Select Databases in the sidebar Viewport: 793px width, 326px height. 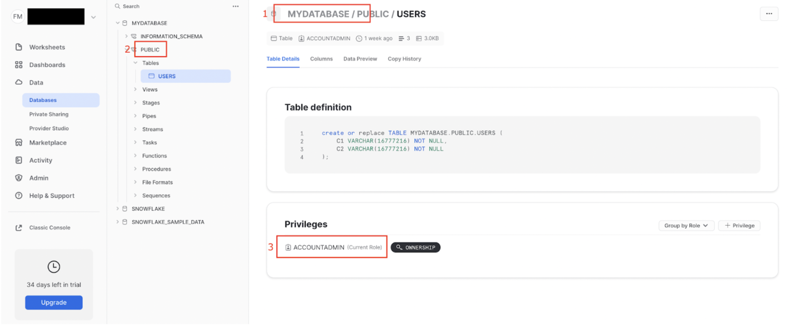click(61, 100)
